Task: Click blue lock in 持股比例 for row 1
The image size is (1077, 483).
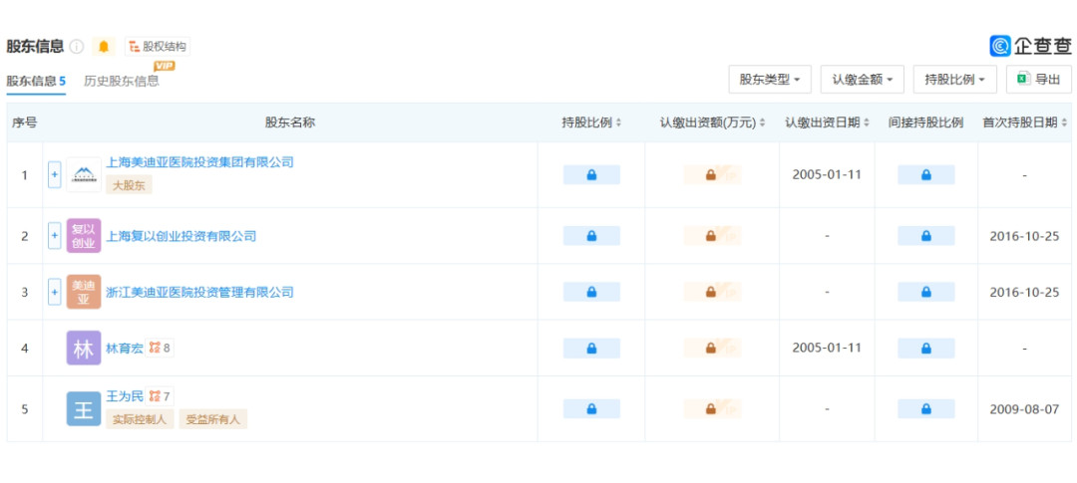Action: tap(591, 175)
